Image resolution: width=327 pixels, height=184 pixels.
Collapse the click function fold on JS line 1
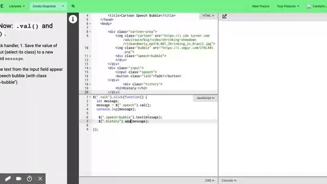click(x=90, y=97)
